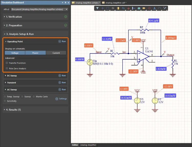This screenshot has height=147, width=192.
Task: Click the filter icon in the schematic toolbar
Action: [98, 8]
